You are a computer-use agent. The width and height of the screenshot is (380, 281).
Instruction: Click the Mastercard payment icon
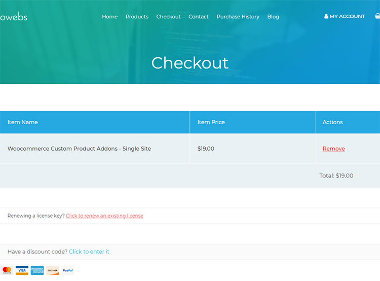pyautogui.click(x=7, y=270)
